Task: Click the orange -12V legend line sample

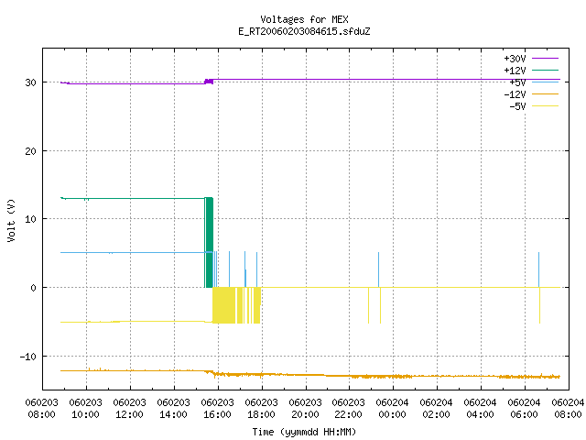Action: [545, 93]
